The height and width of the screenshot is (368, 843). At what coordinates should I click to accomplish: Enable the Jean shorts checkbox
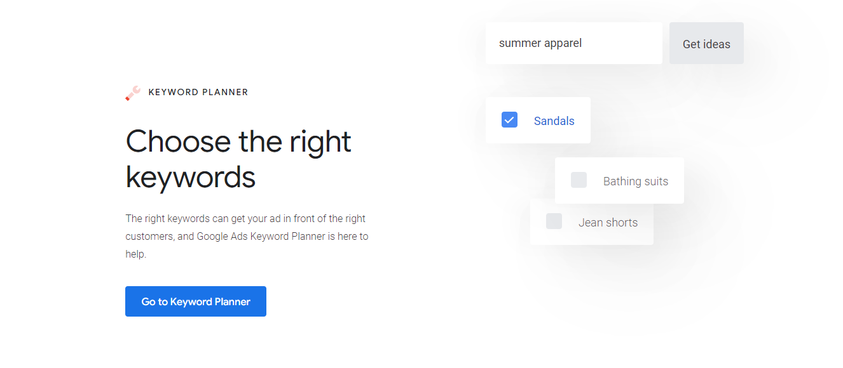(554, 221)
